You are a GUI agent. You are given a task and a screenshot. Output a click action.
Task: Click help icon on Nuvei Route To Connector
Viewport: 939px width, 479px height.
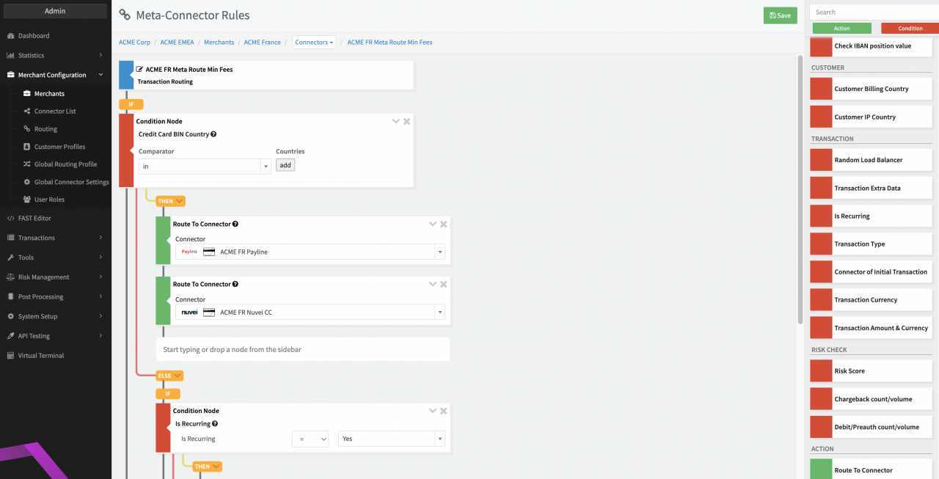coord(235,285)
